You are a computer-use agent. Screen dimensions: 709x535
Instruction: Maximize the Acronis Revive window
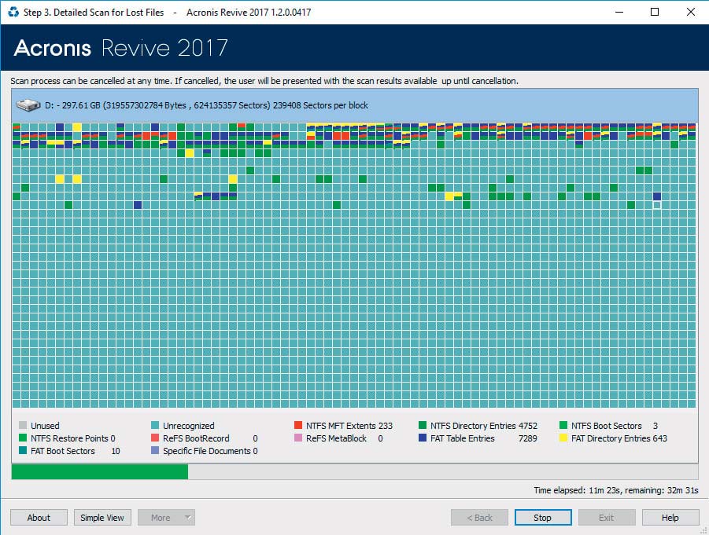click(x=655, y=13)
